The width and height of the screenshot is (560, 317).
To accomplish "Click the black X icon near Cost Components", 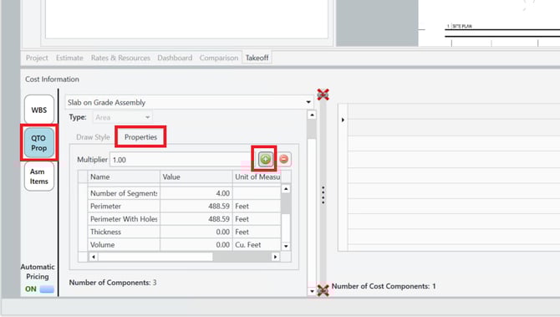I will click(323, 290).
